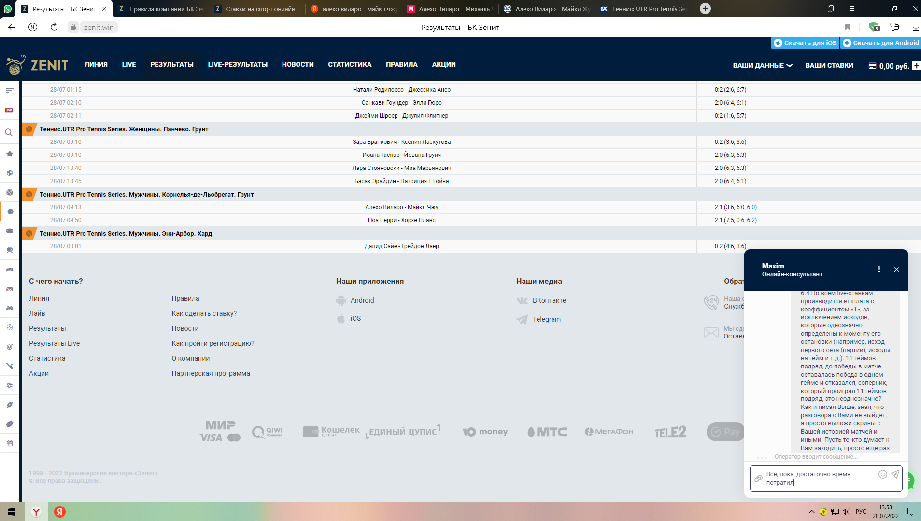
Task: Click the Скачать для iOS button
Action: (x=805, y=43)
